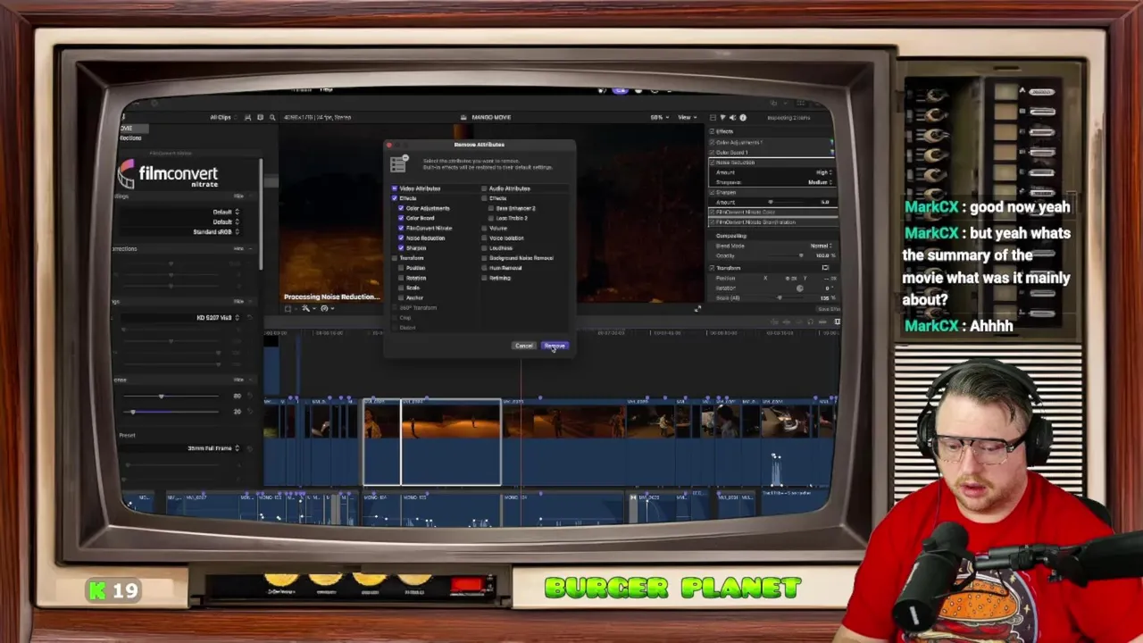Check the Voice Isolation attribute
1143x643 pixels.
pyautogui.click(x=484, y=238)
